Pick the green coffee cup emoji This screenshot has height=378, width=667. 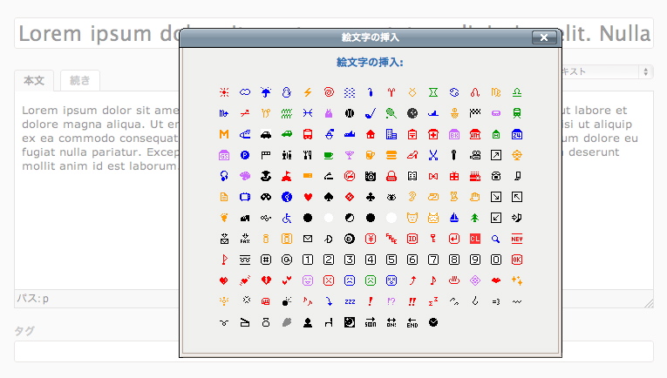pos(329,155)
